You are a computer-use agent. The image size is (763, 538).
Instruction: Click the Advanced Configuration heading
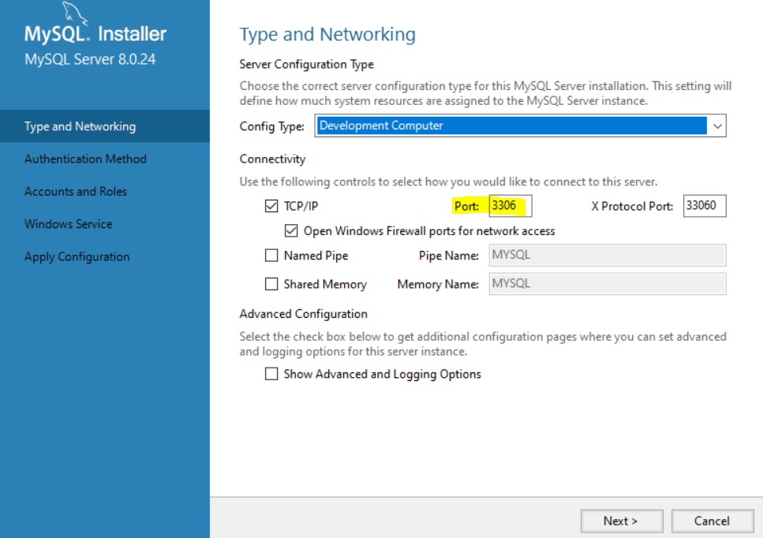tap(303, 314)
